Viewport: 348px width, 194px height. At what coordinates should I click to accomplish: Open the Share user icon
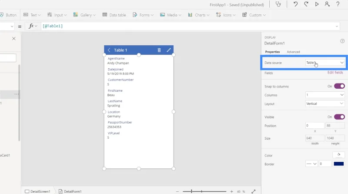(327, 4)
